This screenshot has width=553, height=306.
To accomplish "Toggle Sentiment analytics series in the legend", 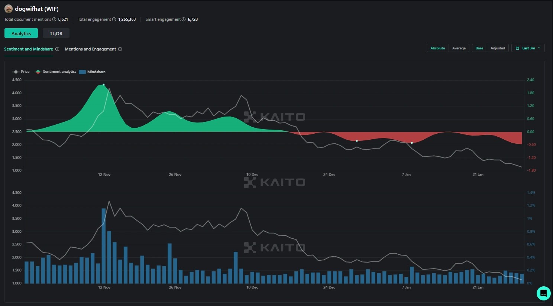I will (55, 72).
